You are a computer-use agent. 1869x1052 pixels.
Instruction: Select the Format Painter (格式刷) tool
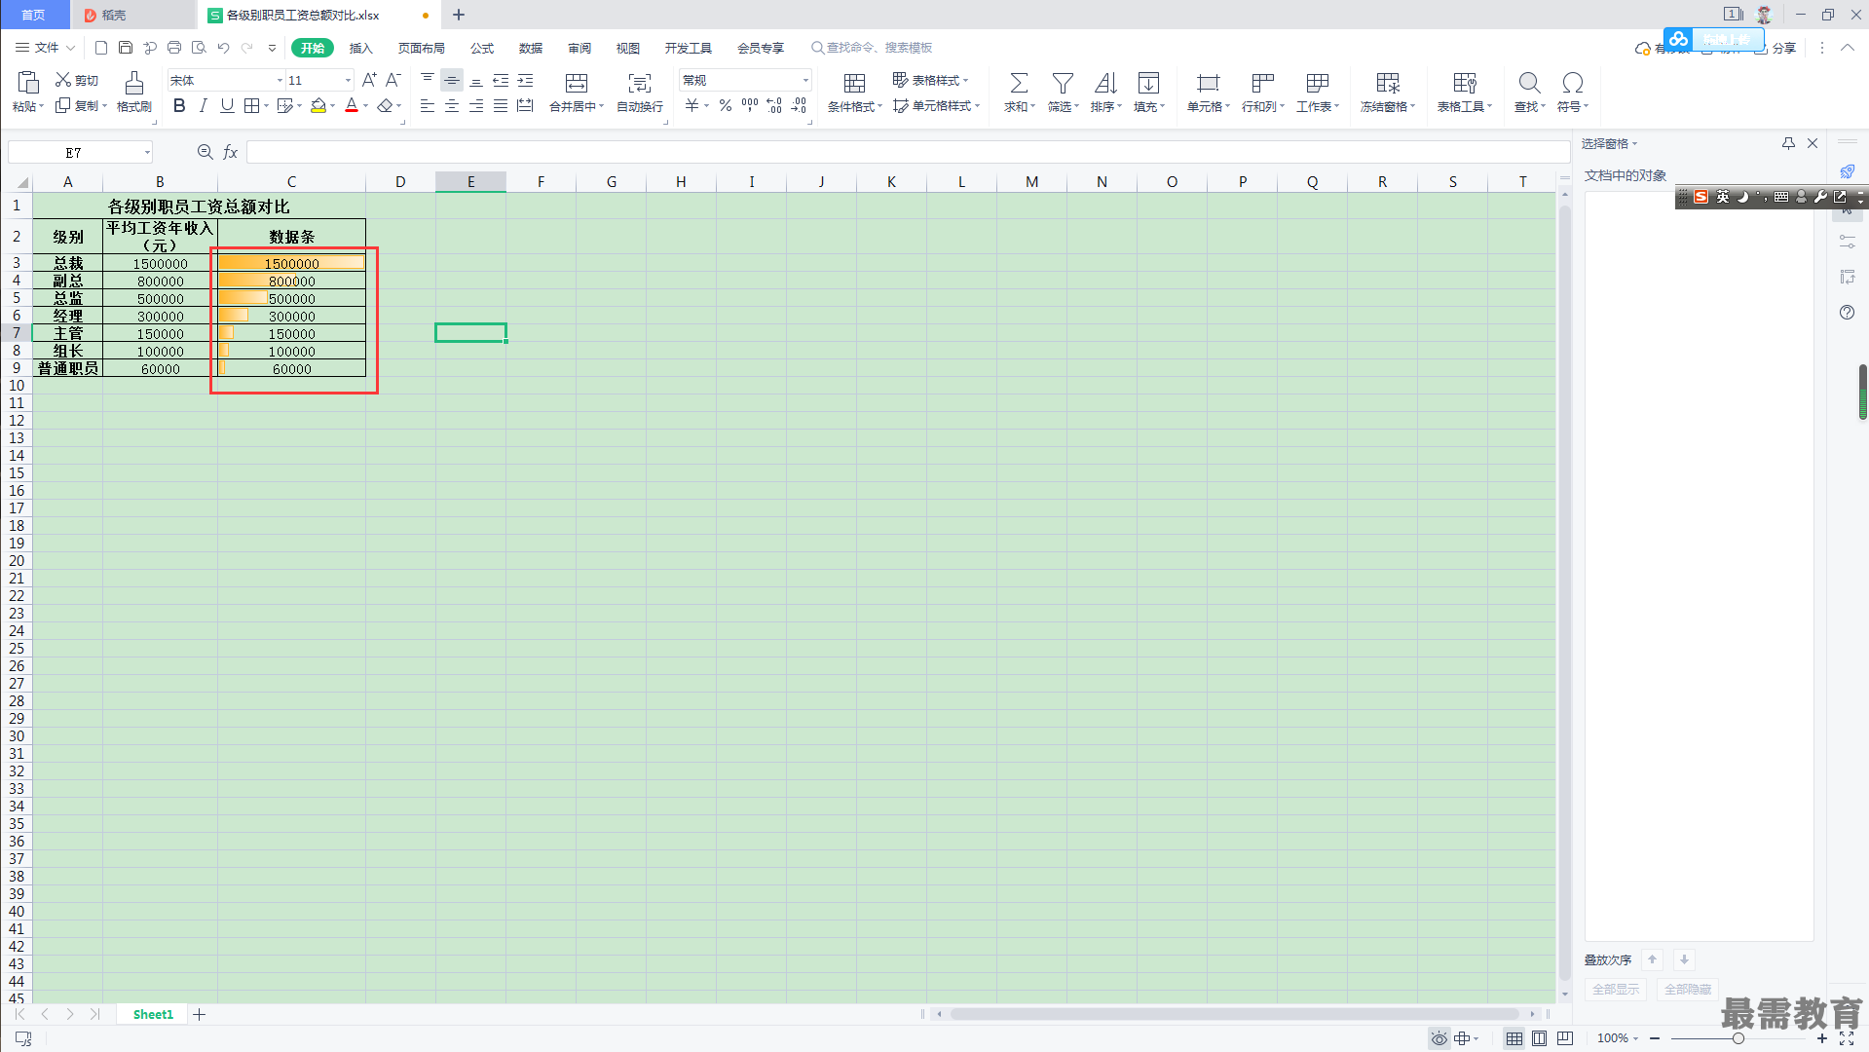[x=134, y=92]
